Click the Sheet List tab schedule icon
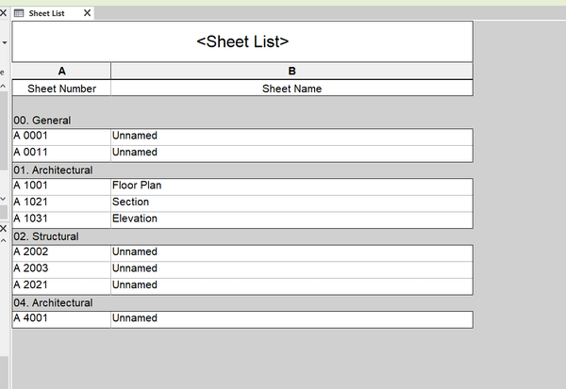The height and width of the screenshot is (389, 566). [19, 13]
